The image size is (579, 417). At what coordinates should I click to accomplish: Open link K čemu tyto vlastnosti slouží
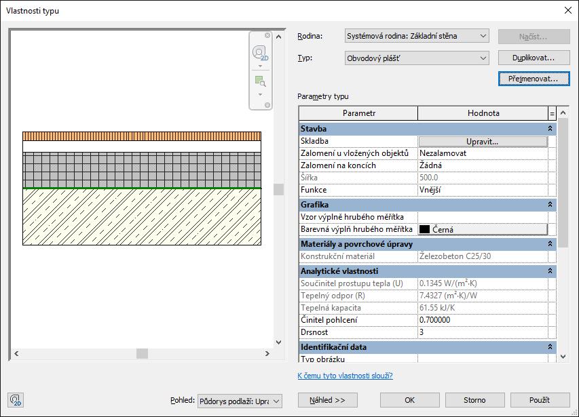click(345, 376)
